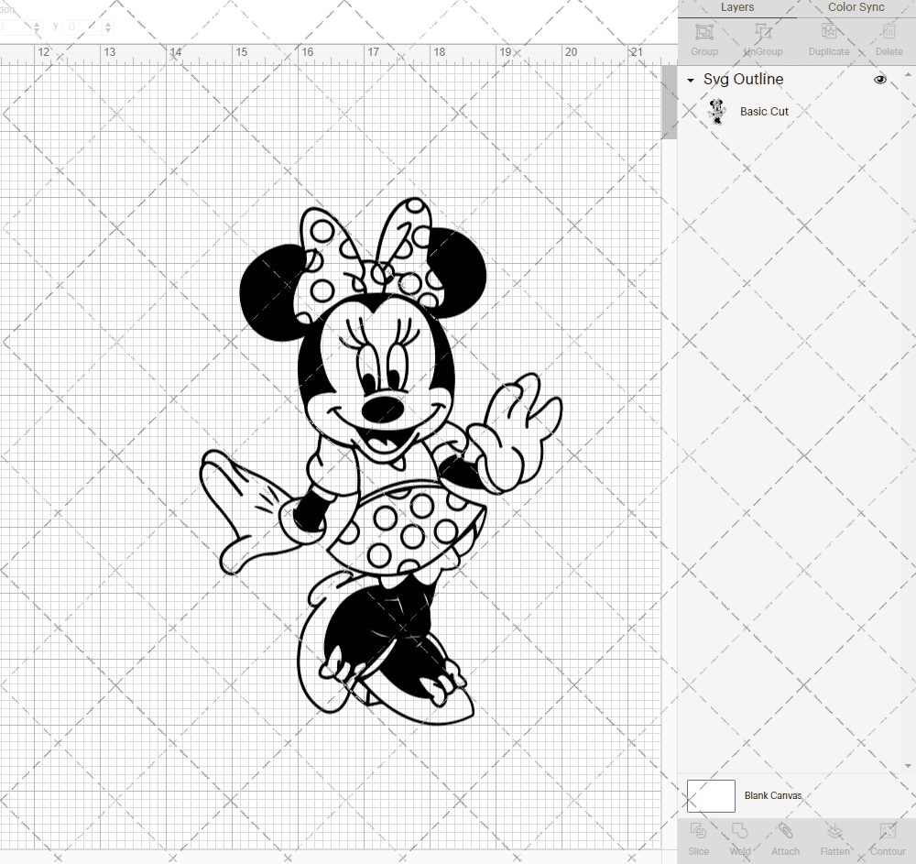
Task: Hide the Svg Outline layer
Action: click(879, 80)
